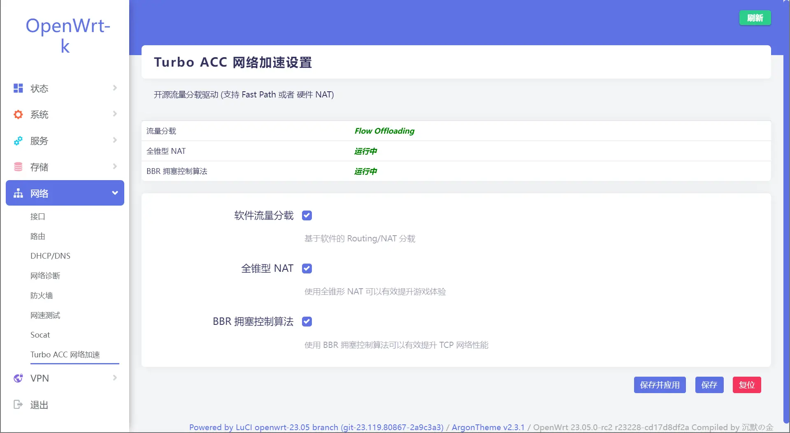
Task: Click the 系统 menu label
Action: point(39,114)
